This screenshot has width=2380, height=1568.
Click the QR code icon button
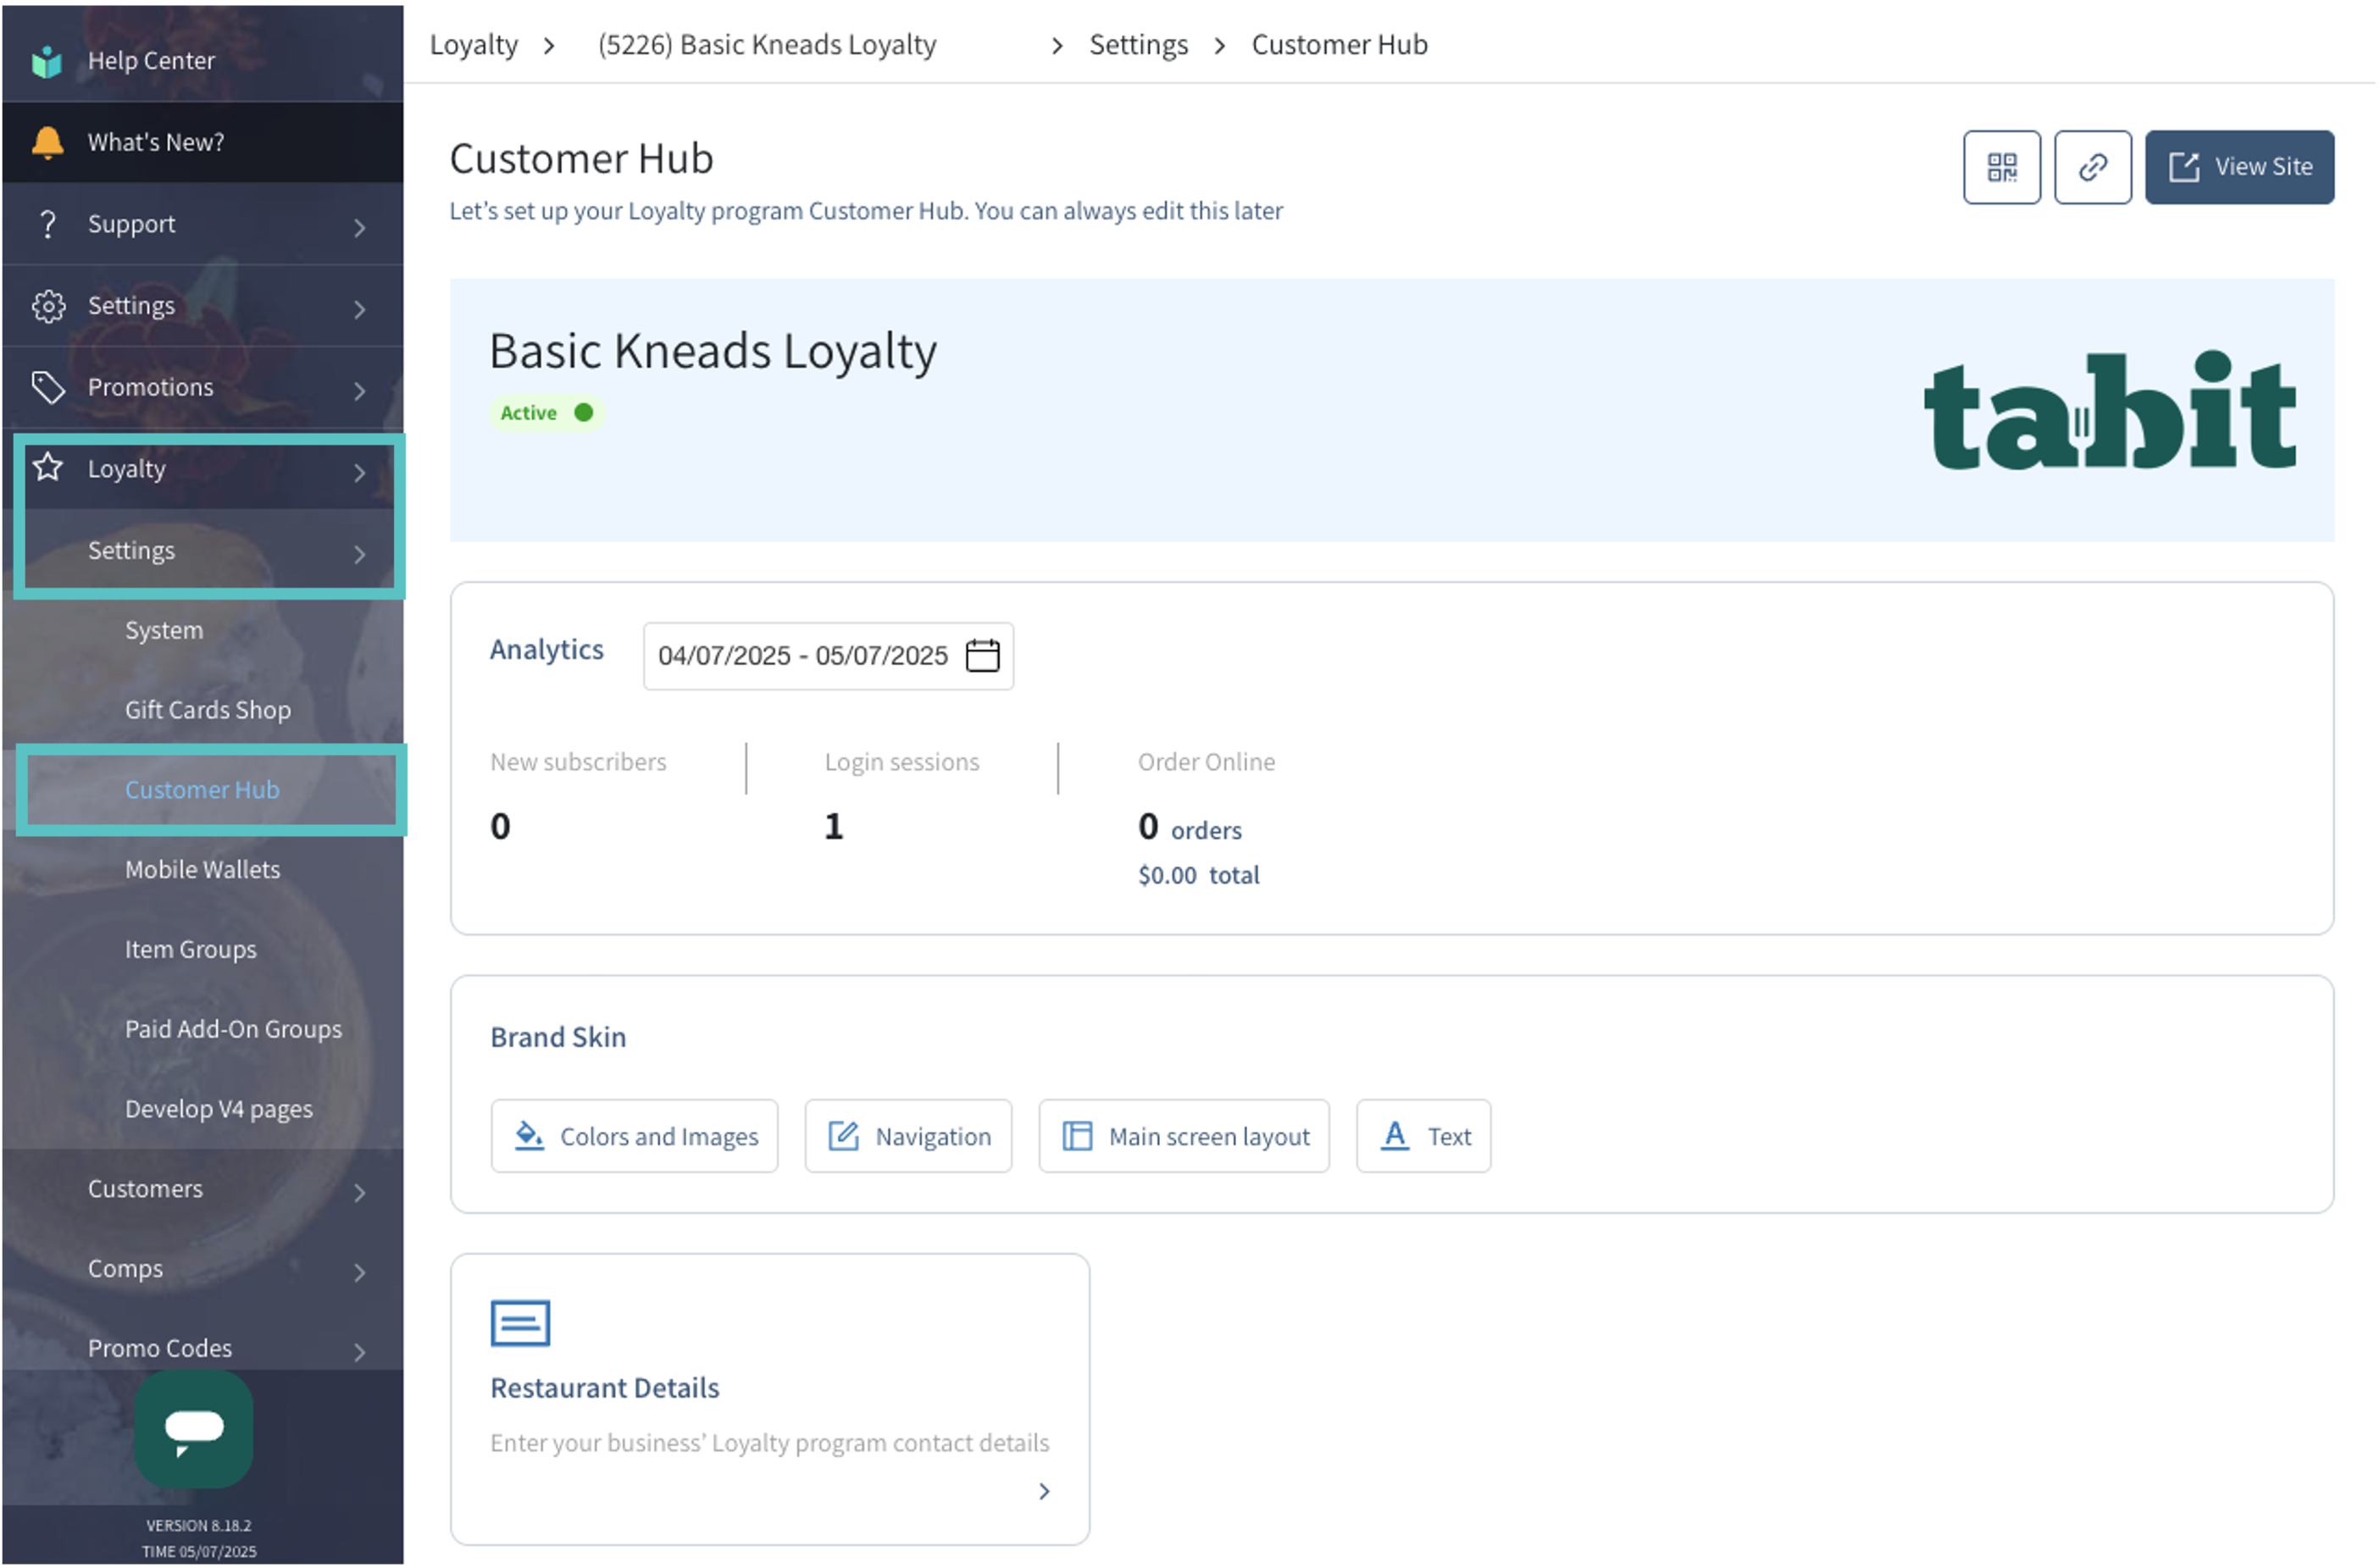click(x=2001, y=167)
